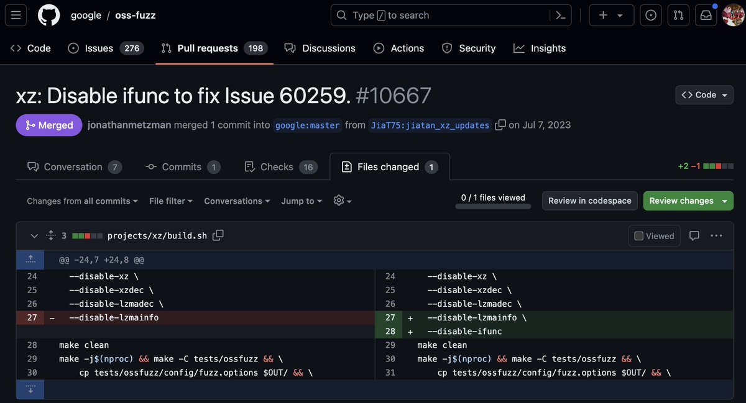Open the Code dropdown button
This screenshot has width=746, height=403.
(704, 95)
